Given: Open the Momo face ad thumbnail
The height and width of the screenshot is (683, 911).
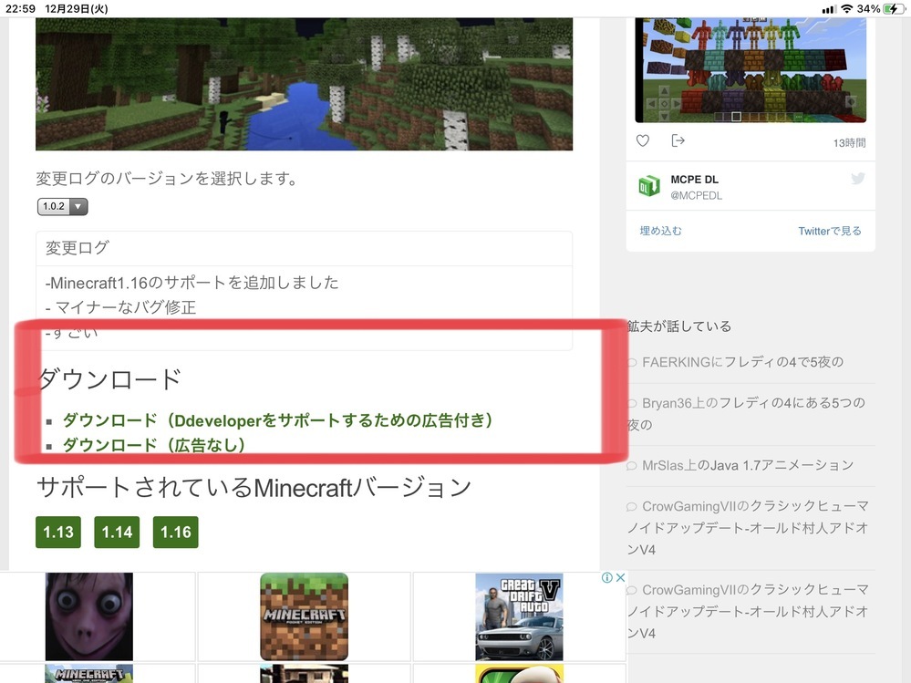Looking at the screenshot, I should point(88,616).
